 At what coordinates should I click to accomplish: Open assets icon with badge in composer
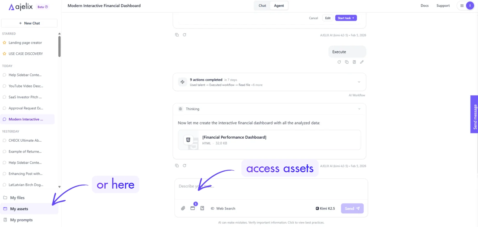click(193, 208)
